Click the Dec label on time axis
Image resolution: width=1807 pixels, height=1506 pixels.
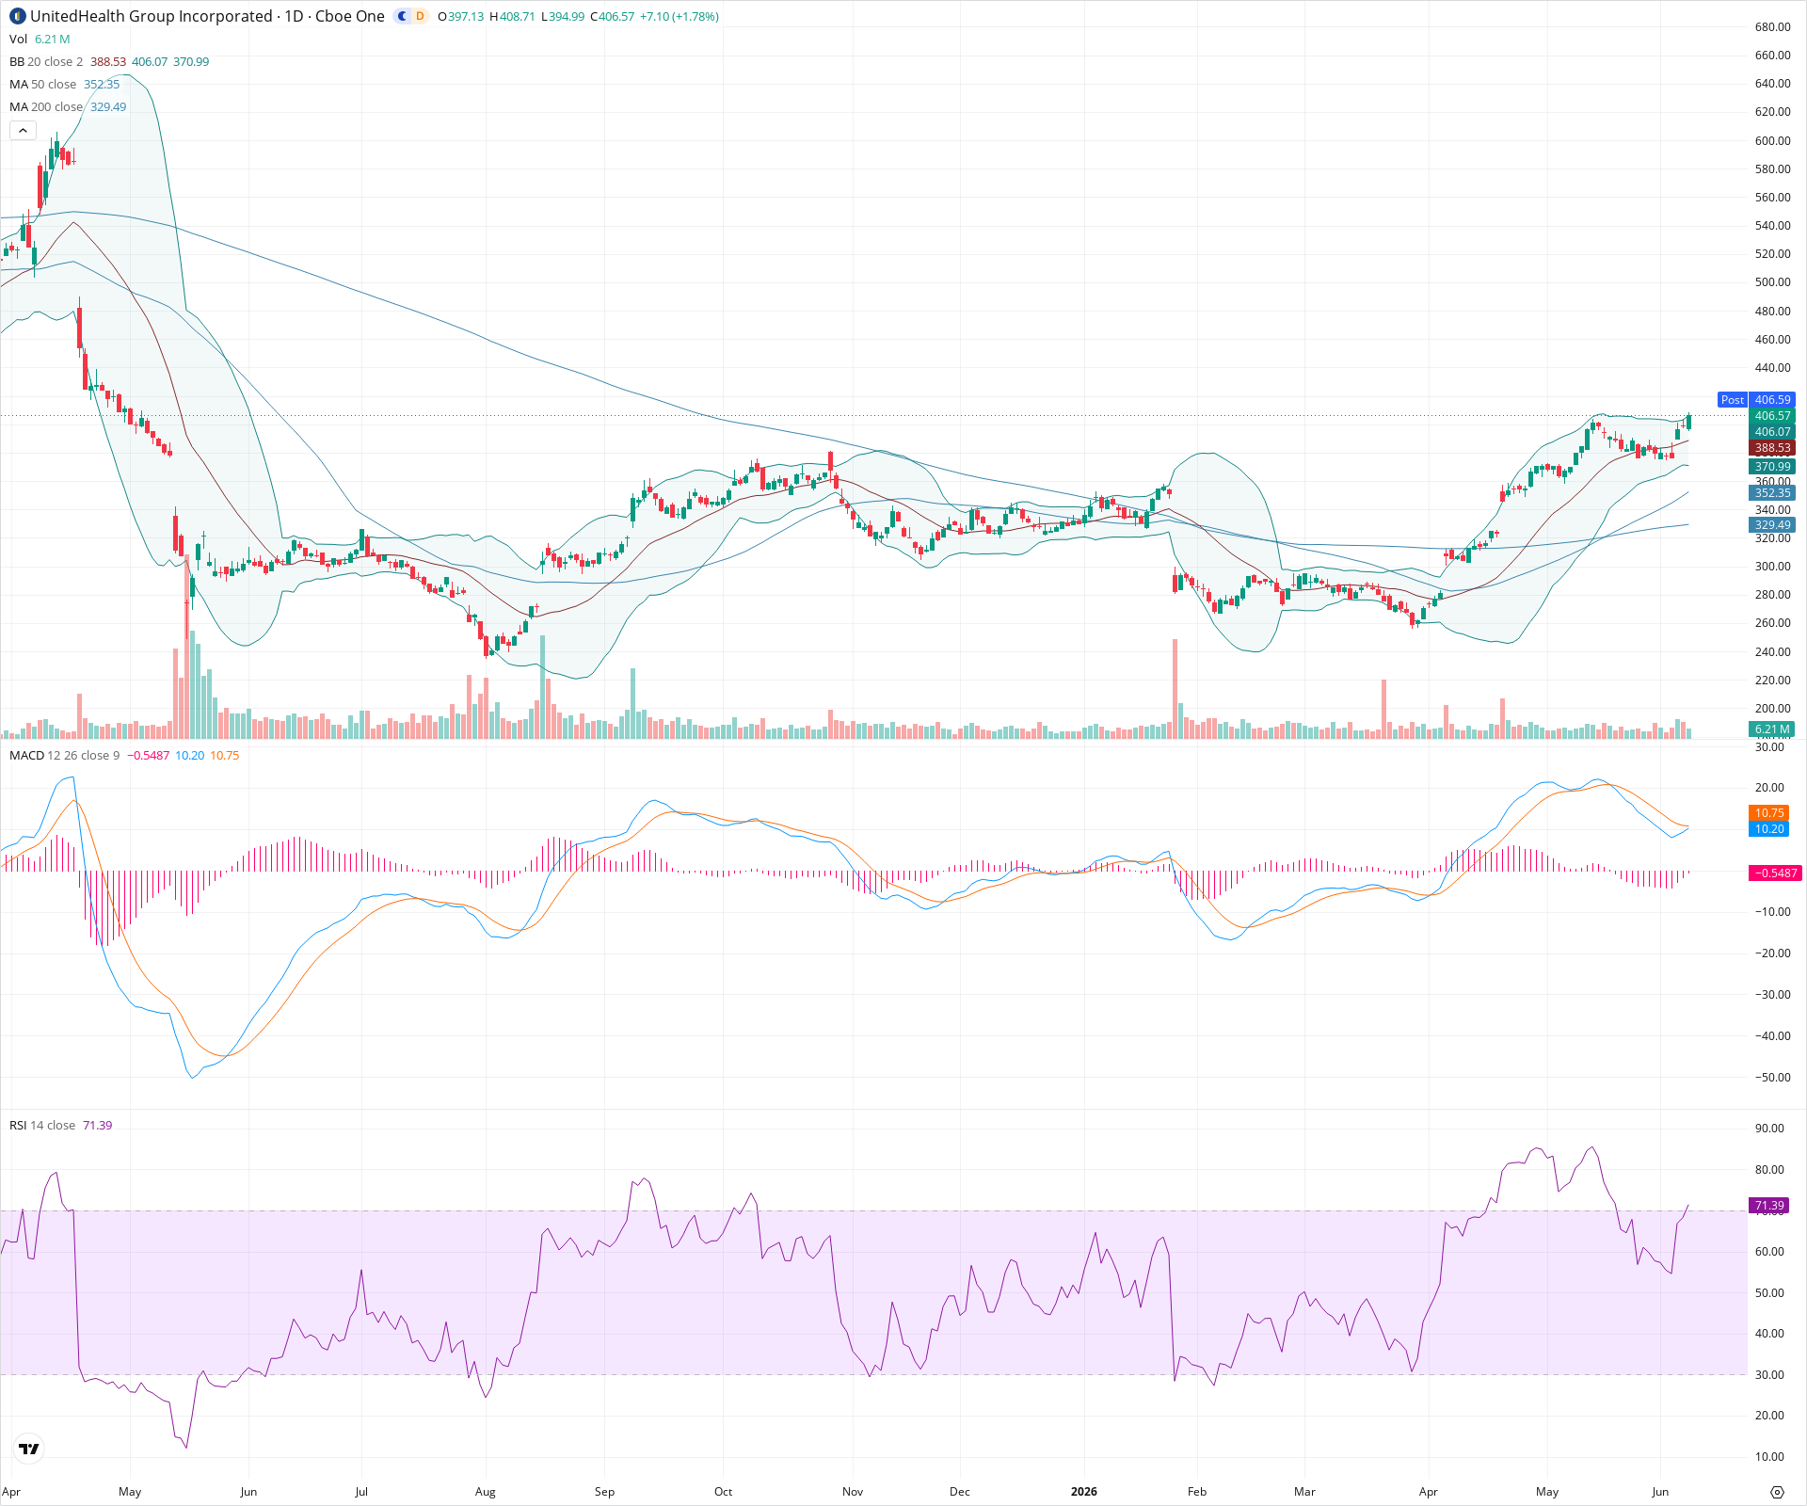[x=960, y=1492]
